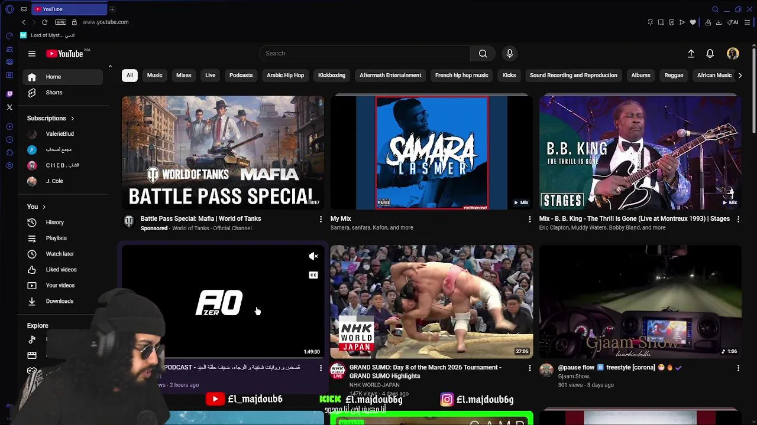Open the GRAND SUMO video thumbnail

pos(432,302)
